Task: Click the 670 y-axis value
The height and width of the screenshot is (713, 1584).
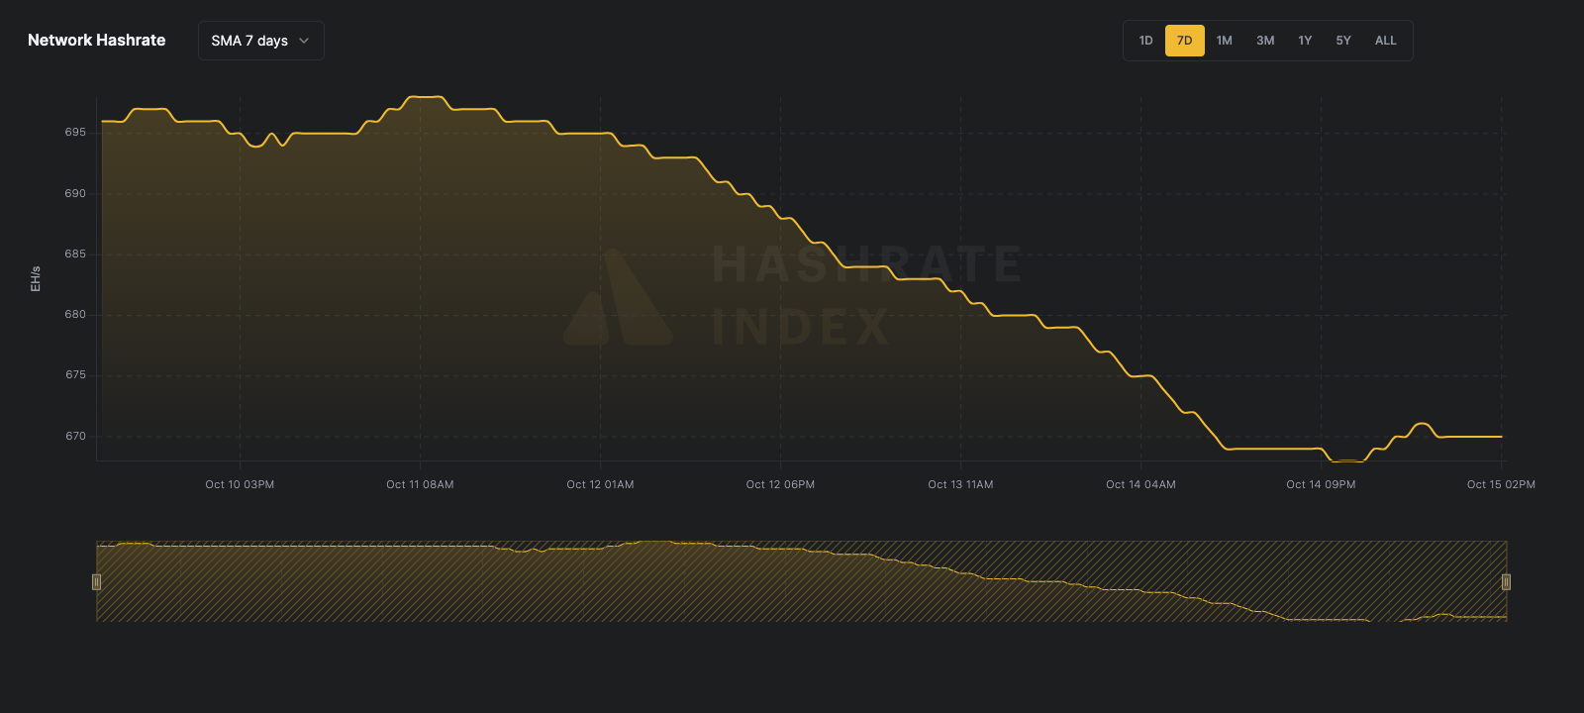Action: coord(75,436)
